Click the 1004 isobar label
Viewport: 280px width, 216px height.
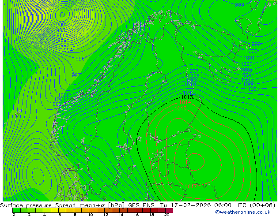click(x=246, y=75)
